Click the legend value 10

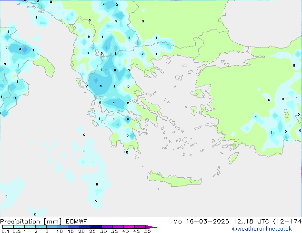click(x=60, y=231)
